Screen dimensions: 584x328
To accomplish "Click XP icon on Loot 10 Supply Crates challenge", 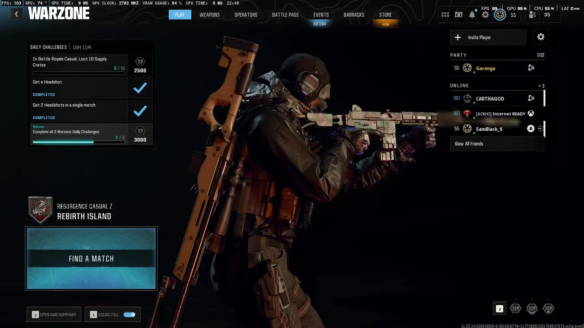I will 140,61.
